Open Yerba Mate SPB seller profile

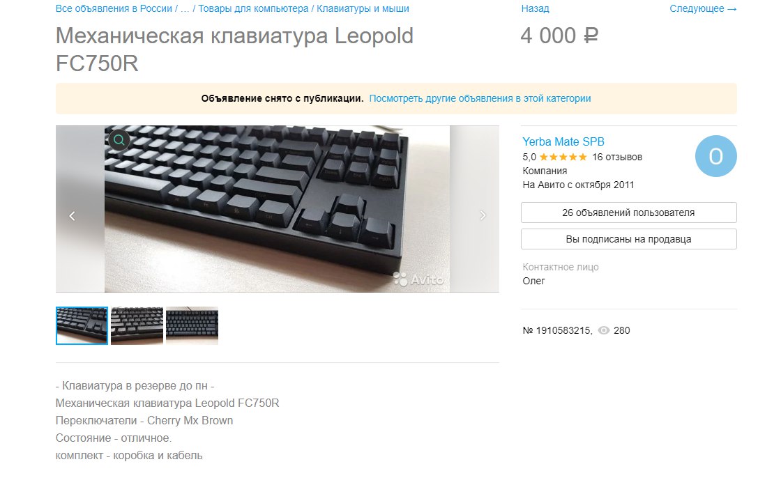tap(563, 142)
